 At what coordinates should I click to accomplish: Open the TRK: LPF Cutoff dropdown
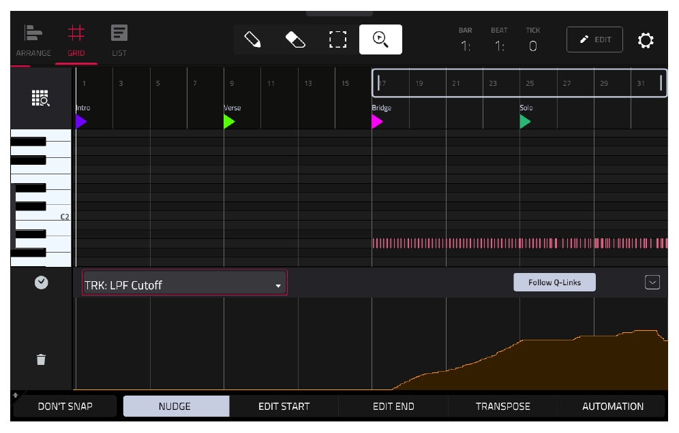pyautogui.click(x=185, y=283)
